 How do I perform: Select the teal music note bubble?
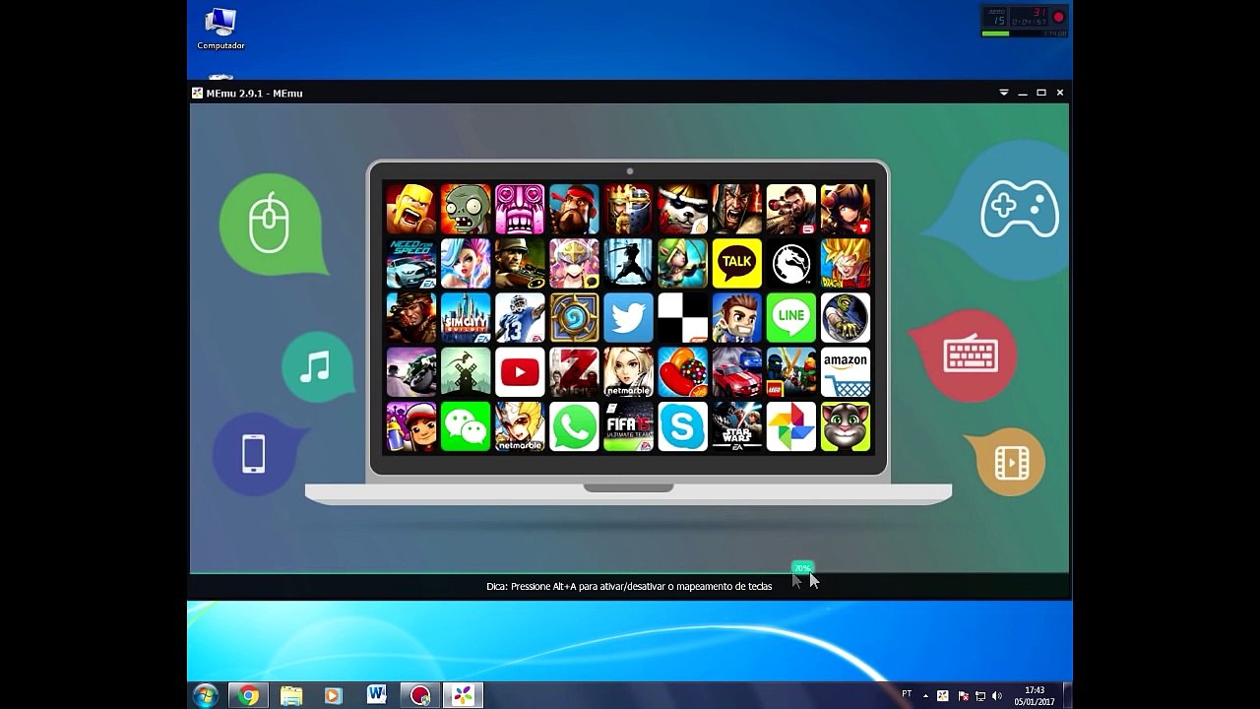coord(316,367)
